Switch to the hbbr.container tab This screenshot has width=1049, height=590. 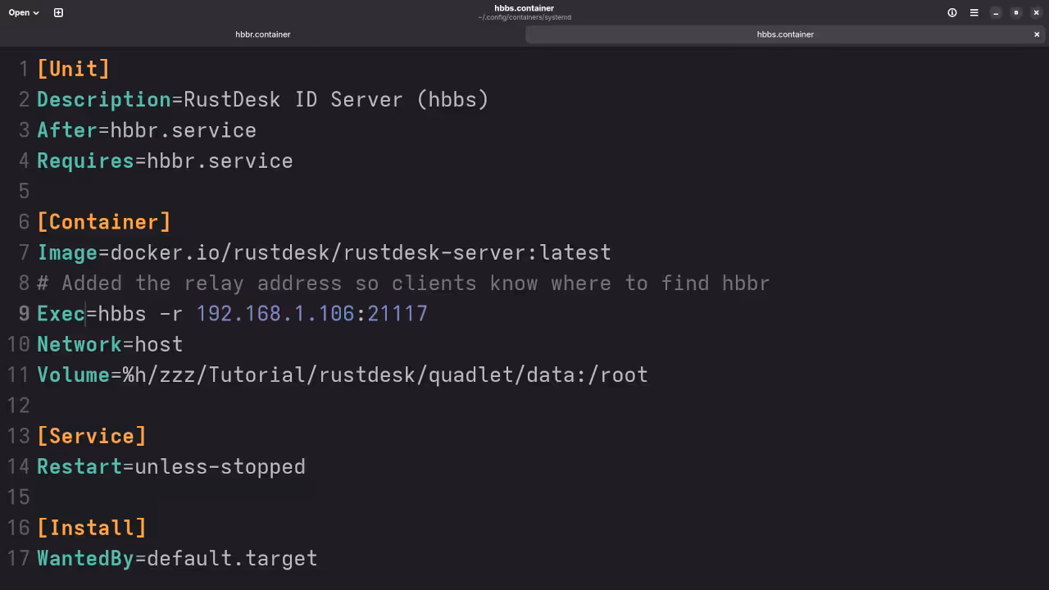(x=262, y=34)
